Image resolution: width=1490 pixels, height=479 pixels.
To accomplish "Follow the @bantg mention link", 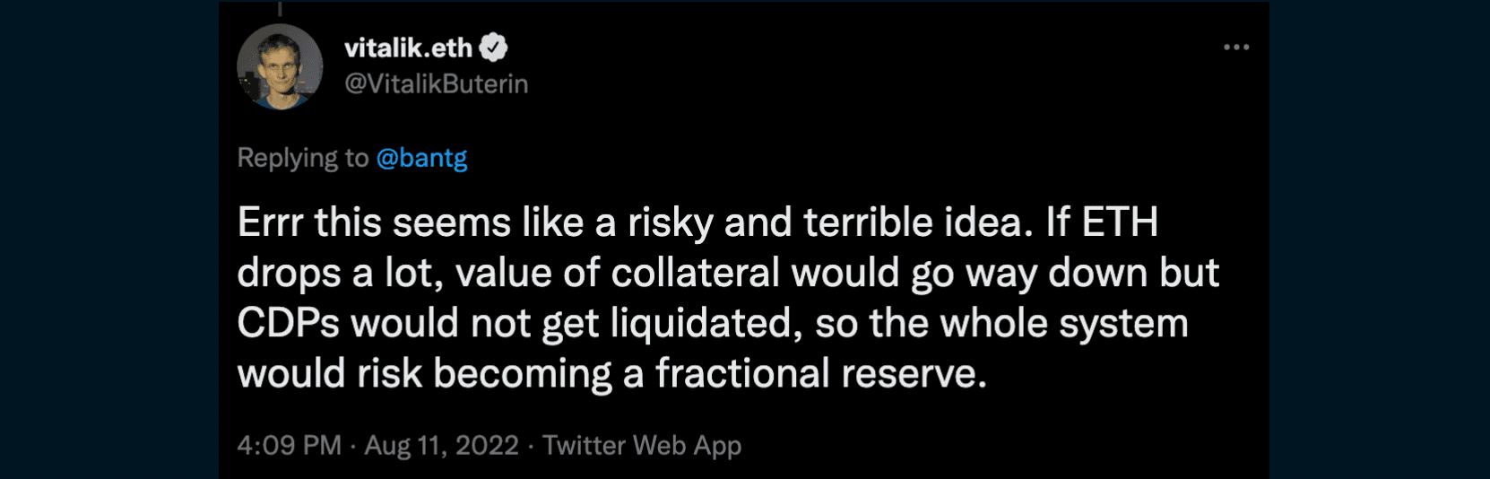I will tap(421, 158).
